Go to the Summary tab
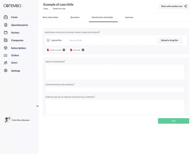195x154 pixels. (129, 17)
